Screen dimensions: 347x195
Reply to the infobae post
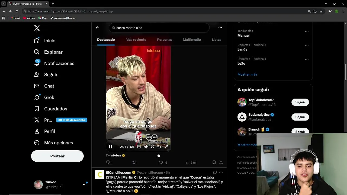(x=109, y=162)
